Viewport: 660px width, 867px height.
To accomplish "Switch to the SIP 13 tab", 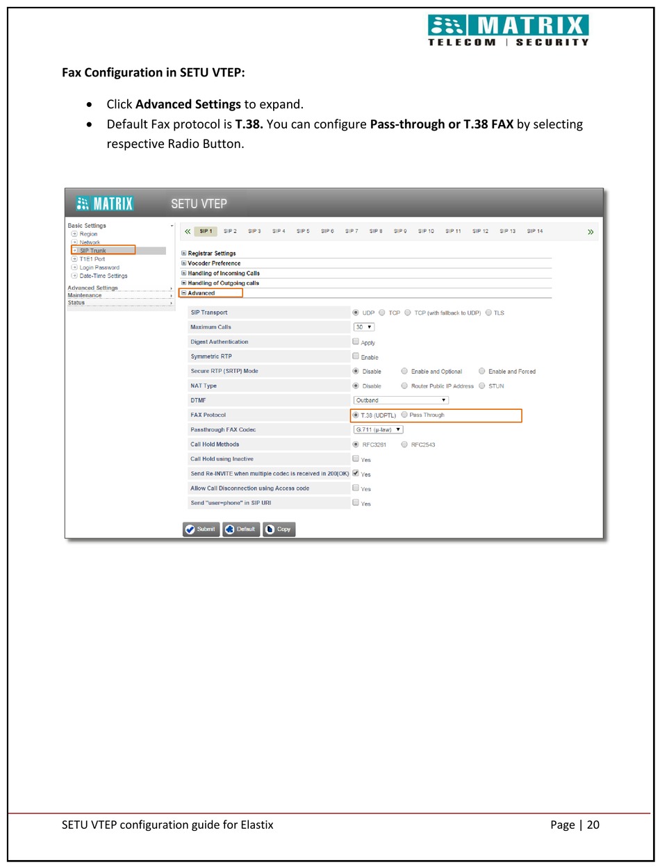I will point(507,231).
